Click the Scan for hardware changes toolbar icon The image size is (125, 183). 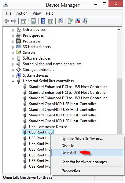tap(60, 21)
